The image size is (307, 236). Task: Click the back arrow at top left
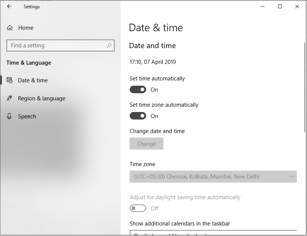point(9,6)
